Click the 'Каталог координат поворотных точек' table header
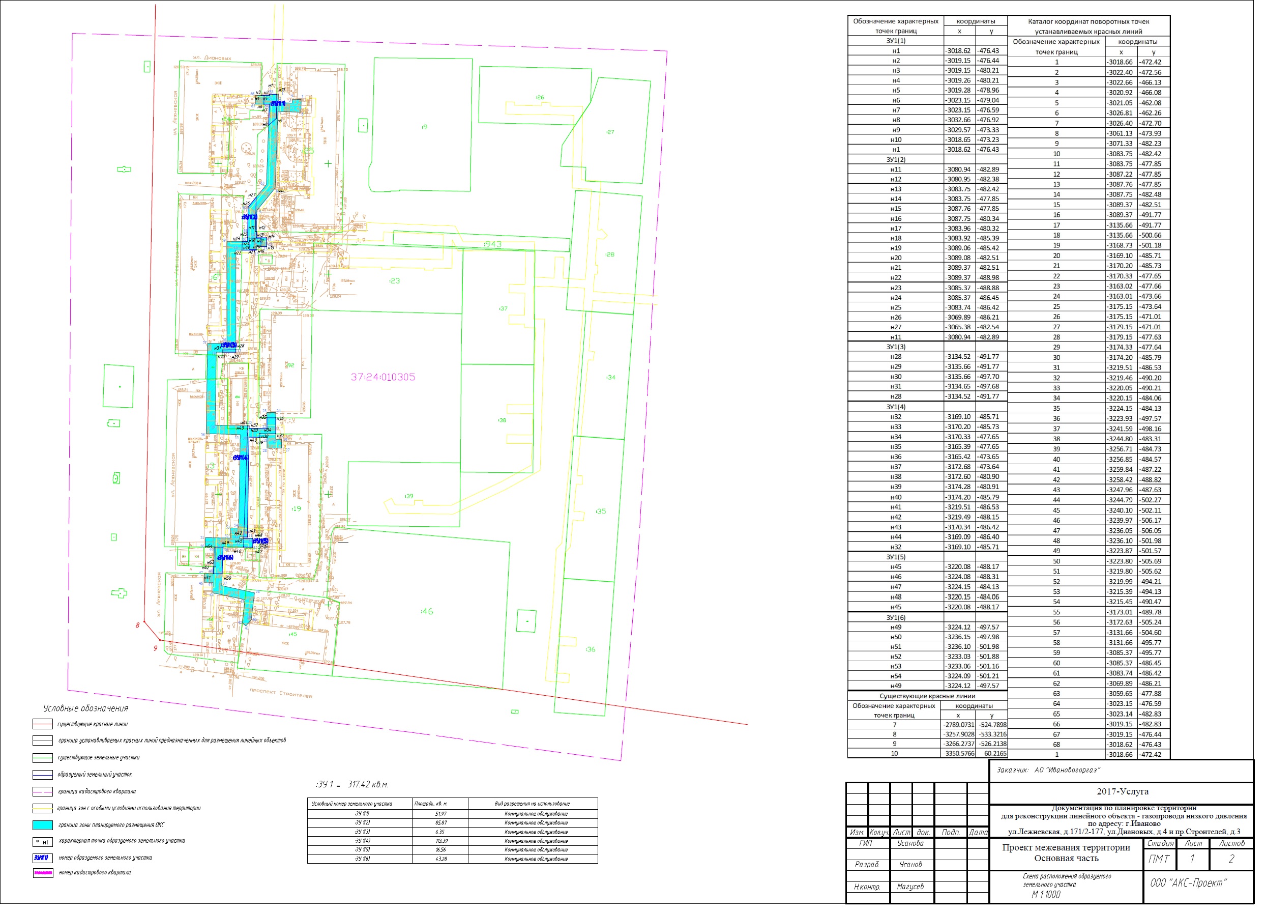This screenshot has width=1265, height=911. click(x=1089, y=21)
